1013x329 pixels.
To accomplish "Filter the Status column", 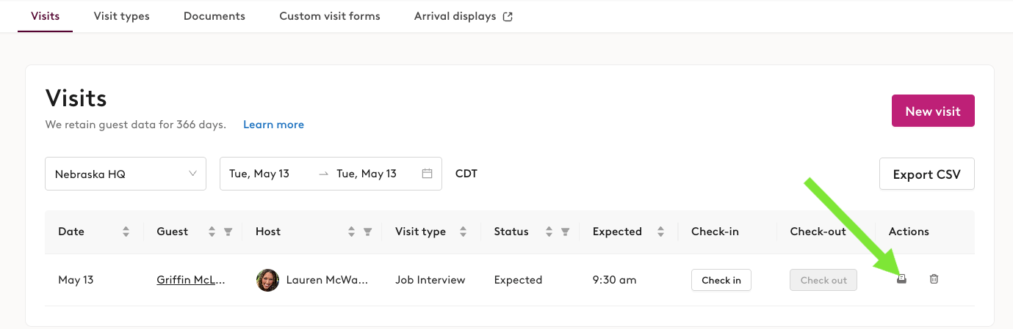I will [565, 232].
